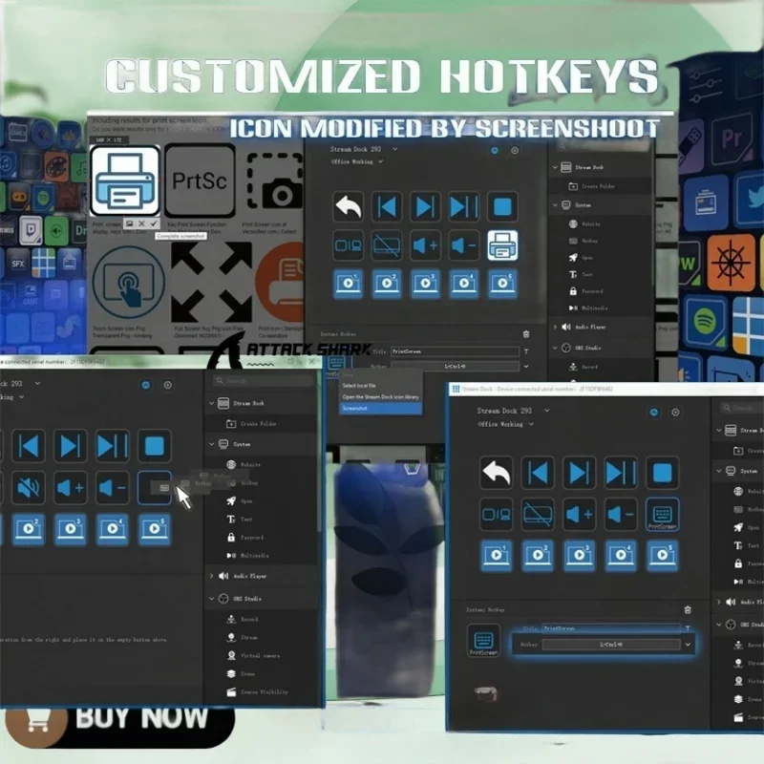
Task: Click the BUY NOW button
Action: (x=120, y=721)
